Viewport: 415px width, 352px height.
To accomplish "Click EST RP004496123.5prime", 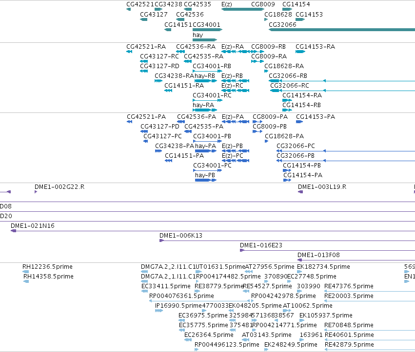I will [227, 345].
